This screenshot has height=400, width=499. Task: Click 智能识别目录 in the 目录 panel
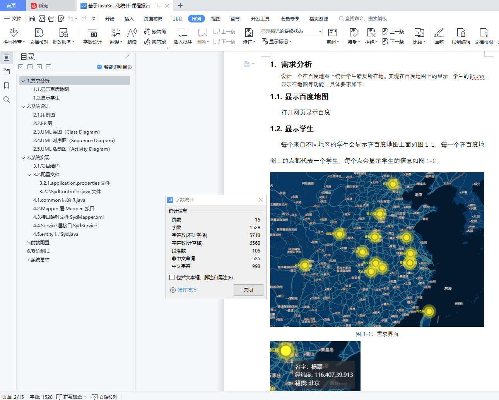pyautogui.click(x=114, y=67)
